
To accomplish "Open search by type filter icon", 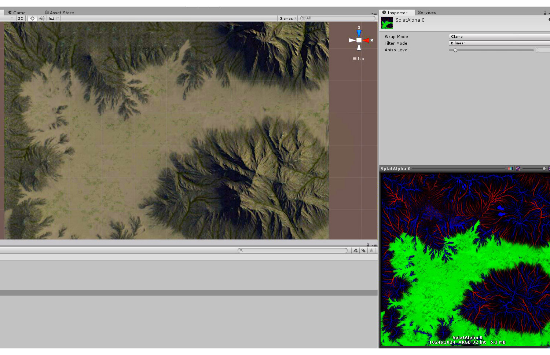I will pyautogui.click(x=355, y=250).
